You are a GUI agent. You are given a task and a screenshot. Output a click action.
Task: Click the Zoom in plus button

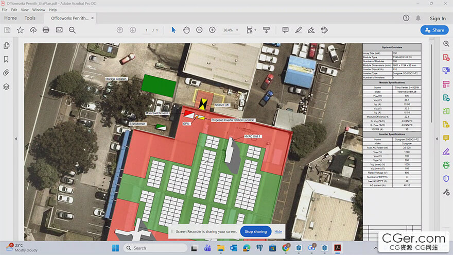coord(212,30)
